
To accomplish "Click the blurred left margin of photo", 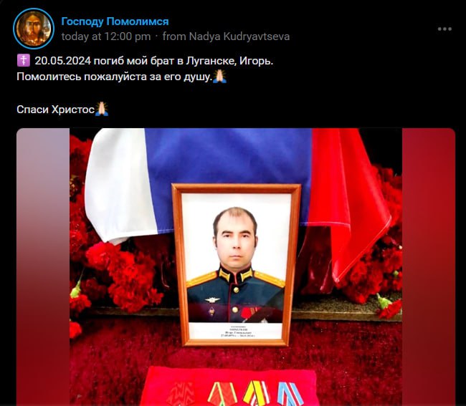I will [x=43, y=267].
